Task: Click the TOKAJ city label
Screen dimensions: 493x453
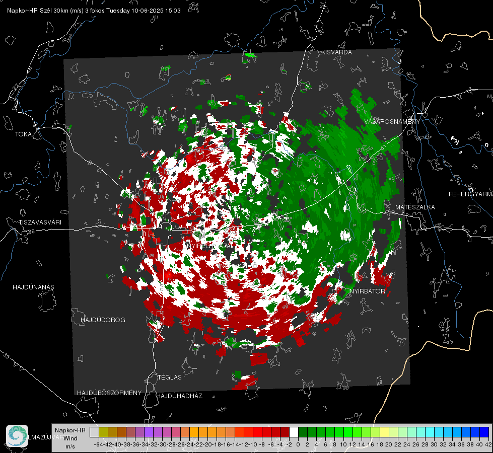Action: (x=25, y=134)
